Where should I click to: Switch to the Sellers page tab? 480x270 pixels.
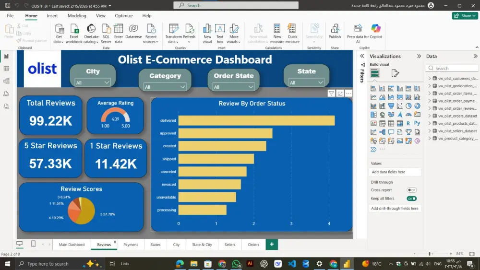point(230,245)
